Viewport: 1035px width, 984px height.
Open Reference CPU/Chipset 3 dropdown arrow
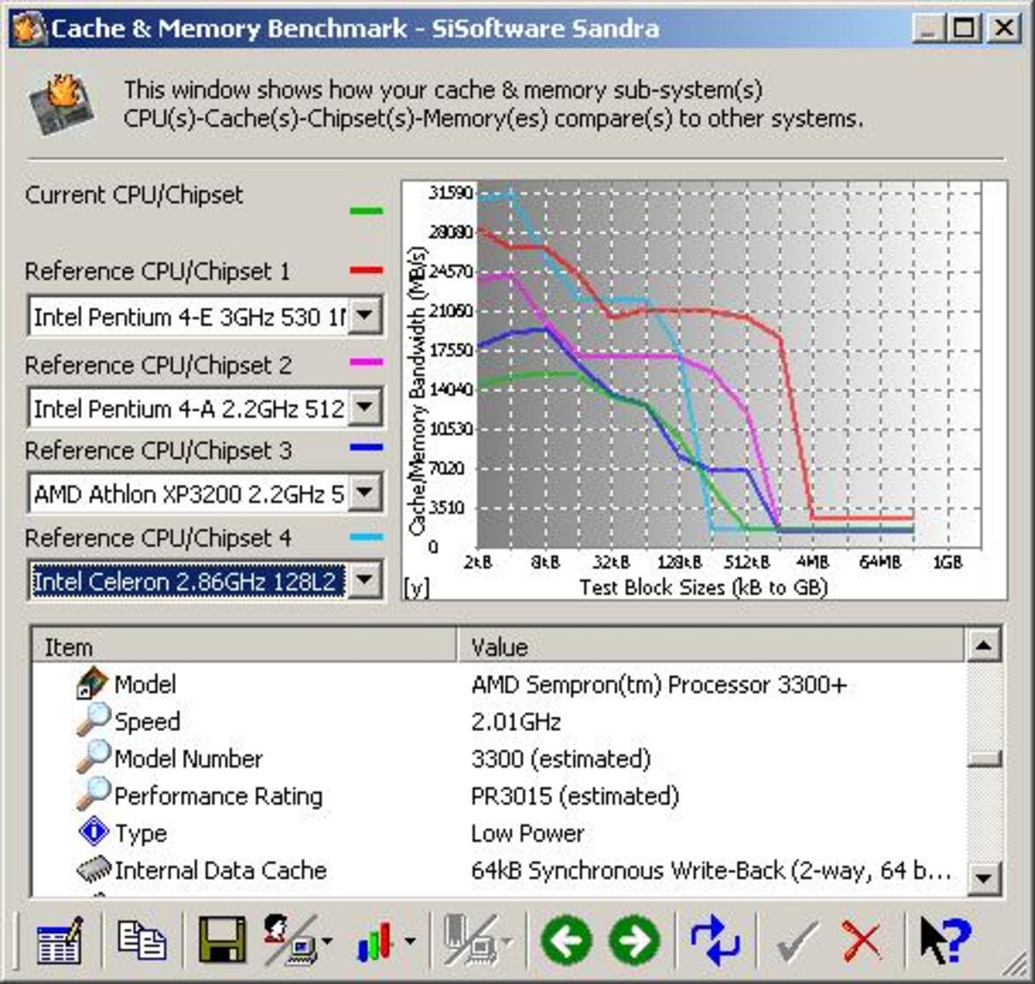click(x=364, y=492)
